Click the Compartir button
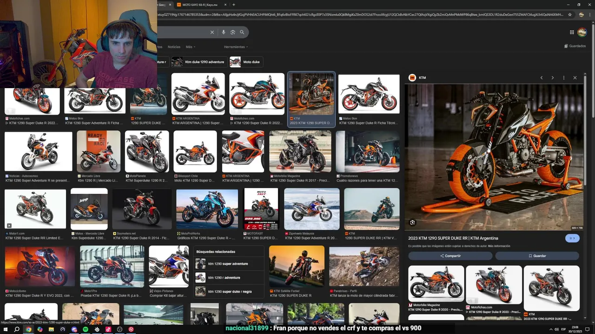The height and width of the screenshot is (334, 595). (450, 256)
